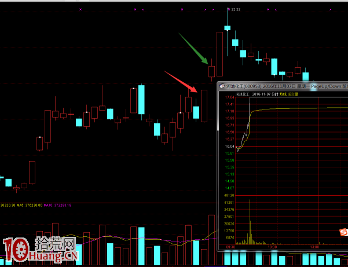Click the 09:30 time axis label
The width and height of the screenshot is (348, 267).
(x=231, y=247)
